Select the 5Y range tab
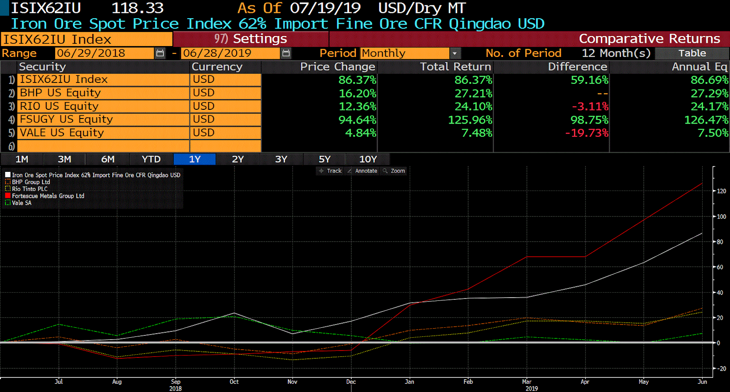The image size is (730, 392). [x=324, y=159]
